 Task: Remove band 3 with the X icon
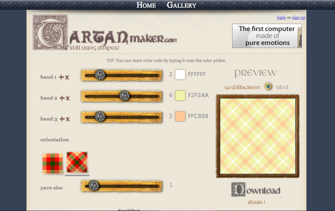coord(68,119)
